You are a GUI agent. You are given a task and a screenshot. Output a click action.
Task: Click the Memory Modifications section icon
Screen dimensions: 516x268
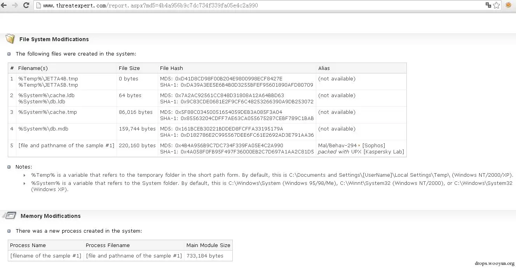pos(9,216)
